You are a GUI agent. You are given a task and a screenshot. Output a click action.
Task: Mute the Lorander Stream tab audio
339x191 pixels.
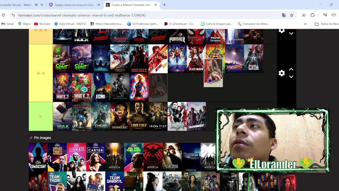tap(36, 5)
